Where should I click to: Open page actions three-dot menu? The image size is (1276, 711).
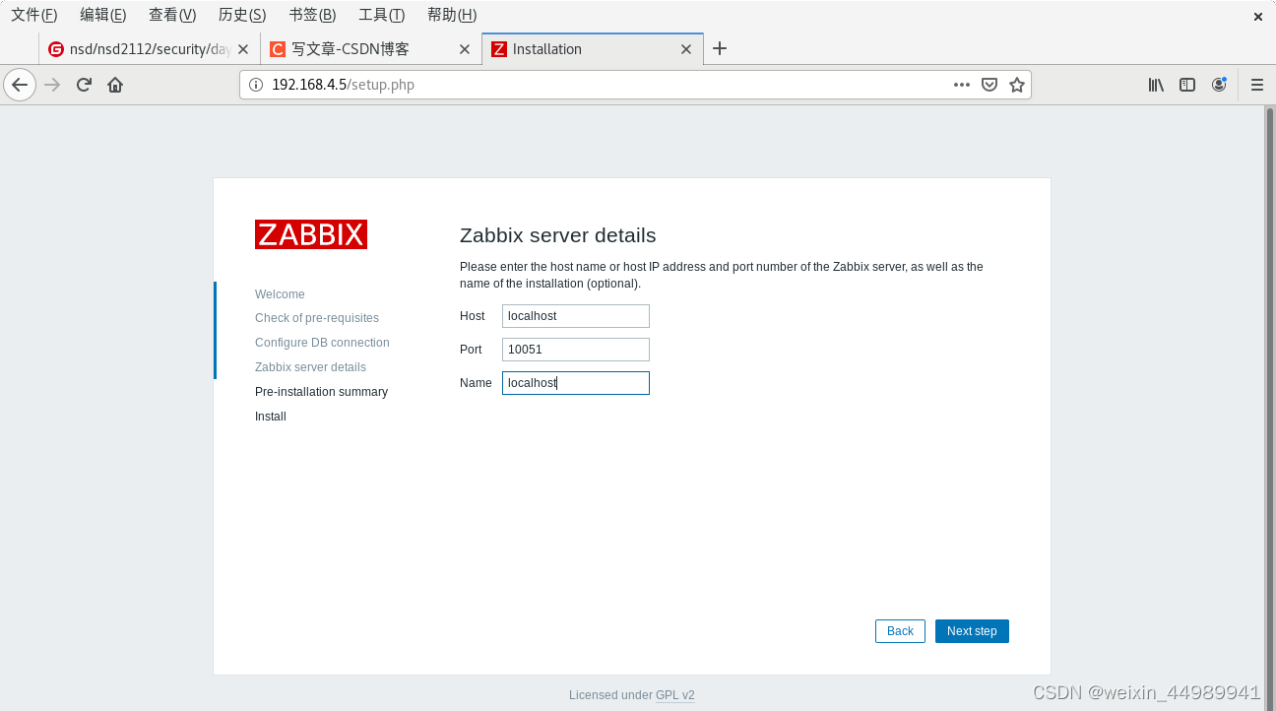(x=962, y=85)
